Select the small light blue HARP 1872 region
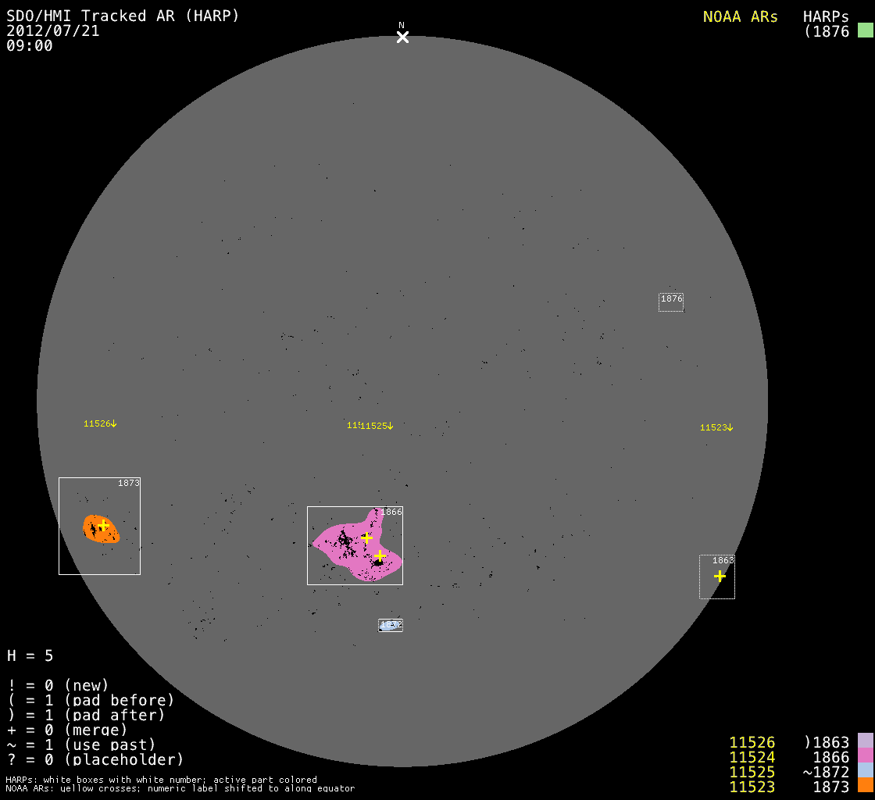The image size is (875, 800). pyautogui.click(x=391, y=625)
